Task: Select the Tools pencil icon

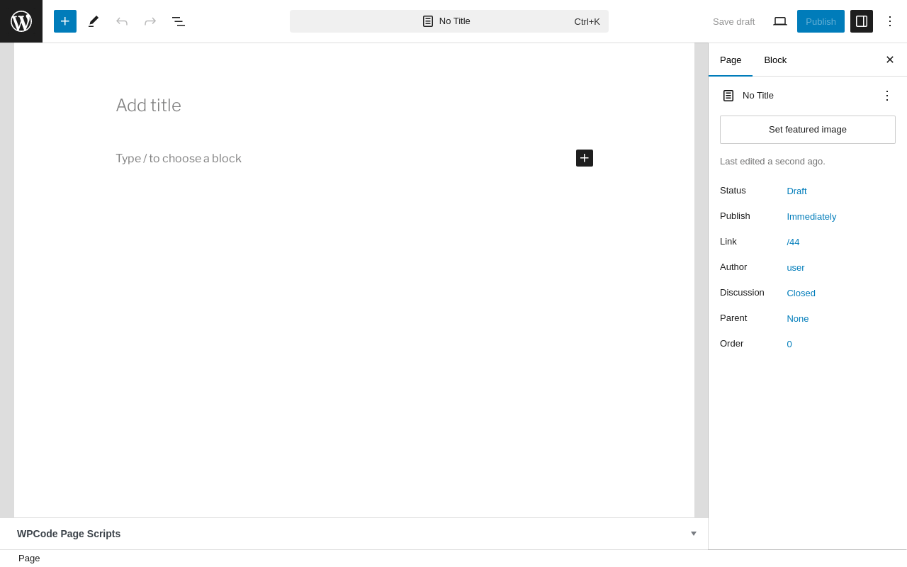Action: pyautogui.click(x=94, y=21)
